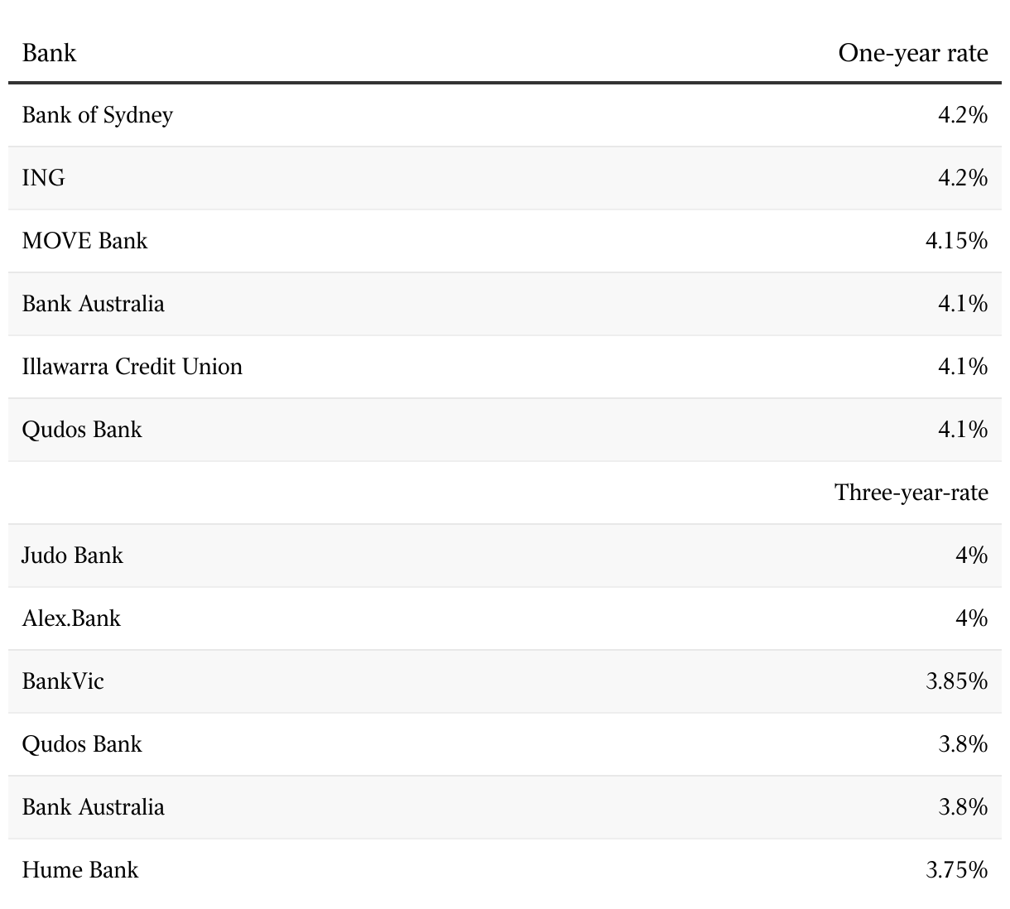Select Qudos Bank in one-year section
Image resolution: width=1010 pixels, height=909 pixels.
point(82,430)
